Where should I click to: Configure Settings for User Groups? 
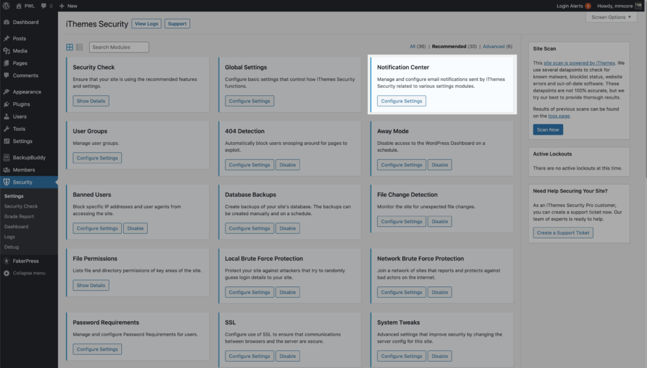pyautogui.click(x=97, y=158)
